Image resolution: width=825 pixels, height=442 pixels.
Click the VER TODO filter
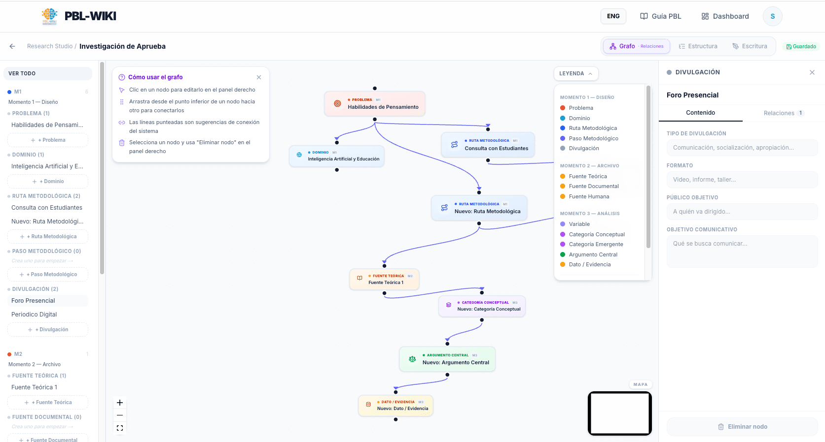coord(47,73)
